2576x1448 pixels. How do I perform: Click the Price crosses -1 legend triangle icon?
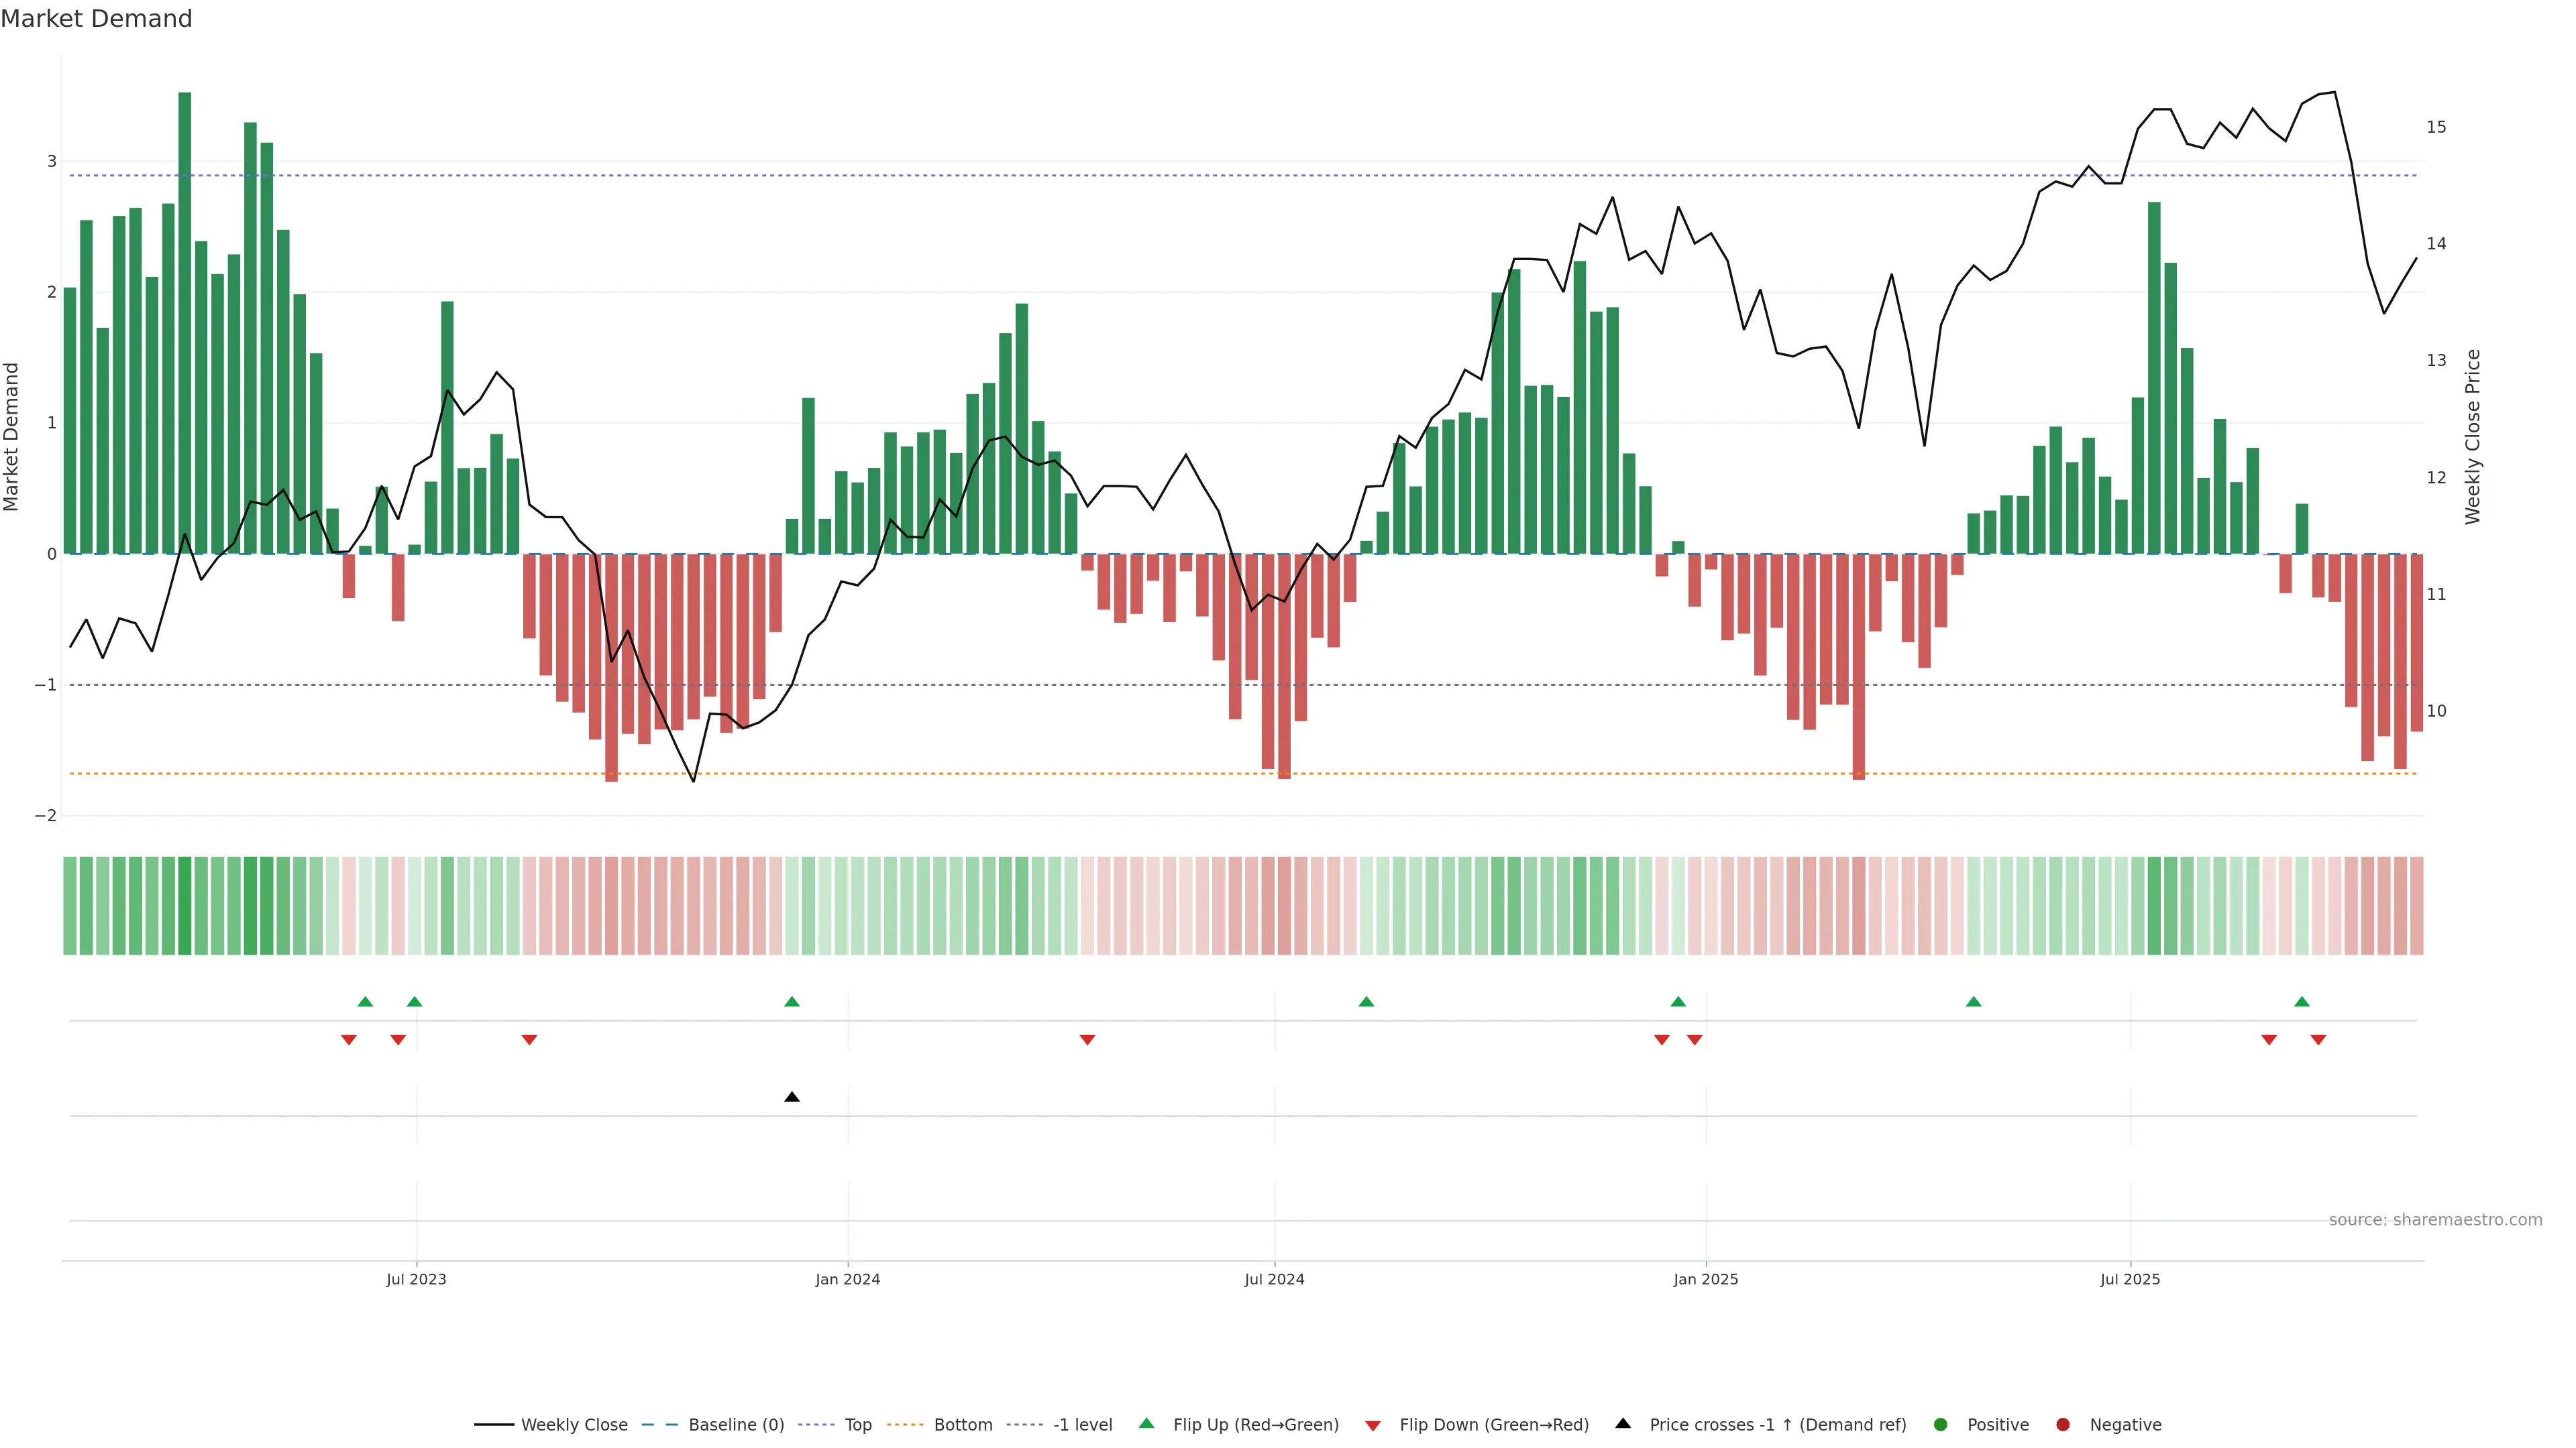click(x=1623, y=1423)
